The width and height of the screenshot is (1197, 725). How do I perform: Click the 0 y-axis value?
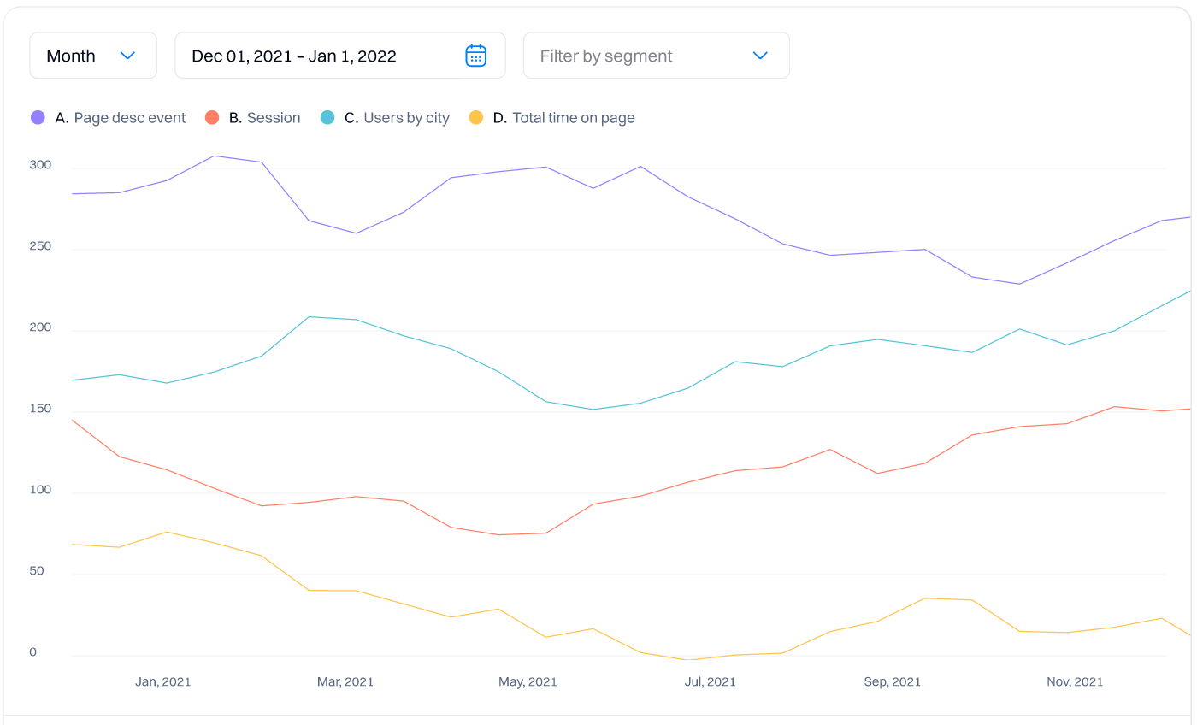(x=33, y=652)
